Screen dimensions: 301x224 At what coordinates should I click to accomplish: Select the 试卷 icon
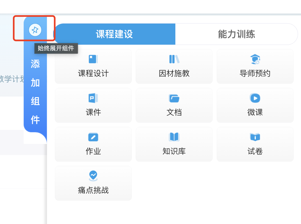tap(255, 137)
